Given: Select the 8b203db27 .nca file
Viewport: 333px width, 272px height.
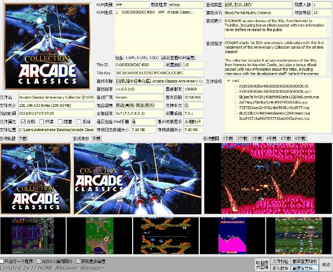Looking at the screenshot, I should point(274,113).
